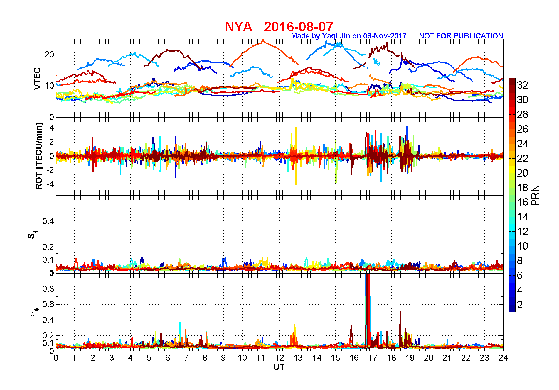Click the PRN color scale bar

point(512,195)
